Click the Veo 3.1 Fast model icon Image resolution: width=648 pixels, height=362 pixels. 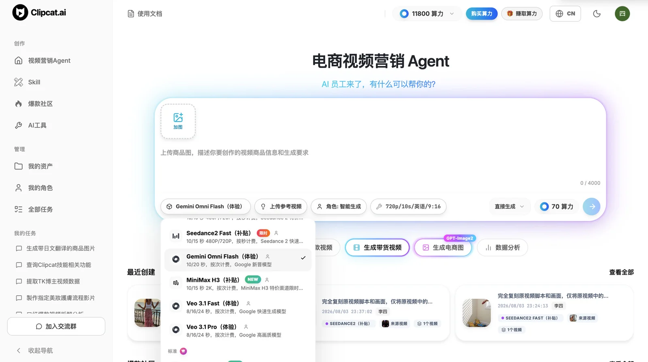click(x=176, y=306)
